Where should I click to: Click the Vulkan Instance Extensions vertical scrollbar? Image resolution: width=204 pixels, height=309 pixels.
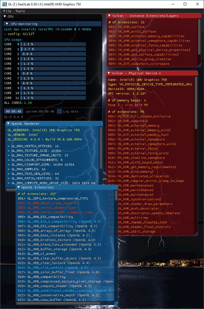(x=199, y=37)
